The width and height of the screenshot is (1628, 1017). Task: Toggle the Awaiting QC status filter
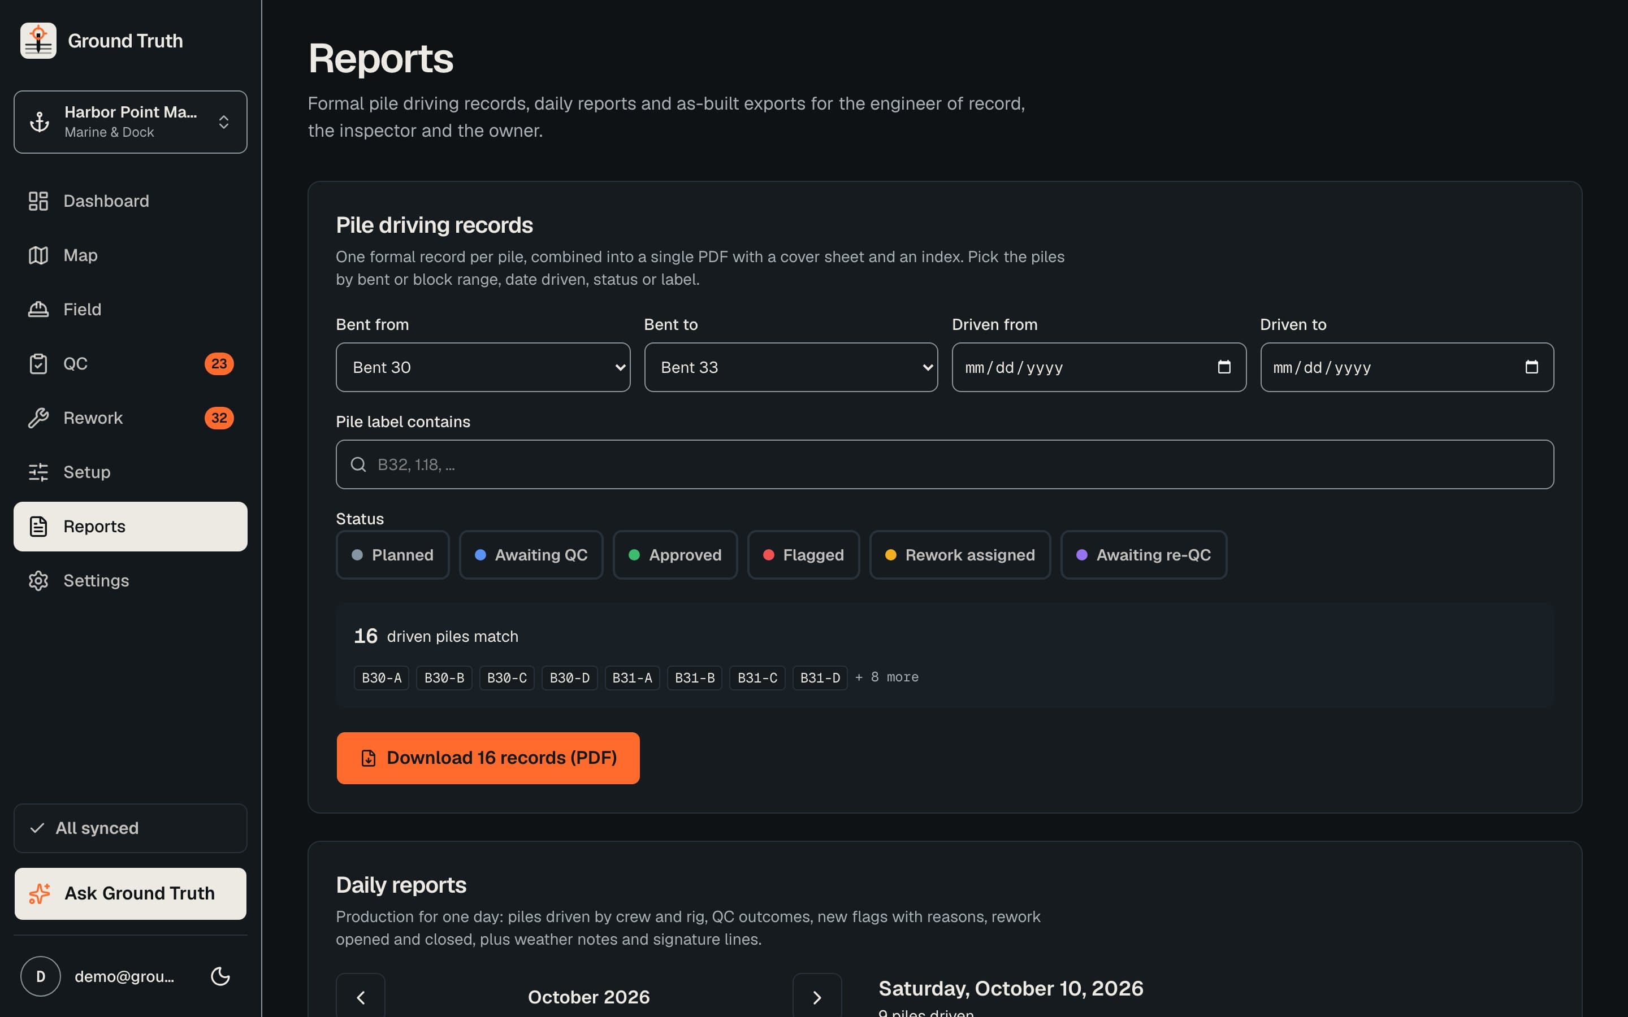[x=531, y=555]
